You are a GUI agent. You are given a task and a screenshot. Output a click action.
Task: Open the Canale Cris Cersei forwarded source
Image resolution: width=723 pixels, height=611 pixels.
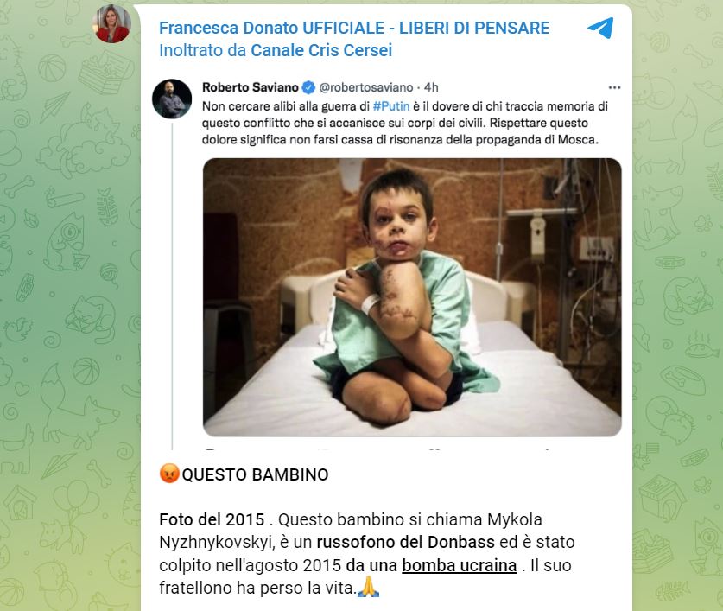321,50
